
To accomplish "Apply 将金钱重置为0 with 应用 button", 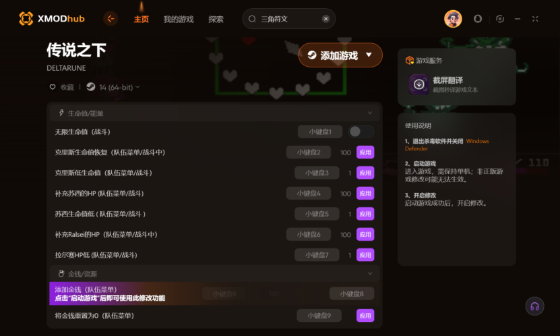I will (x=365, y=316).
